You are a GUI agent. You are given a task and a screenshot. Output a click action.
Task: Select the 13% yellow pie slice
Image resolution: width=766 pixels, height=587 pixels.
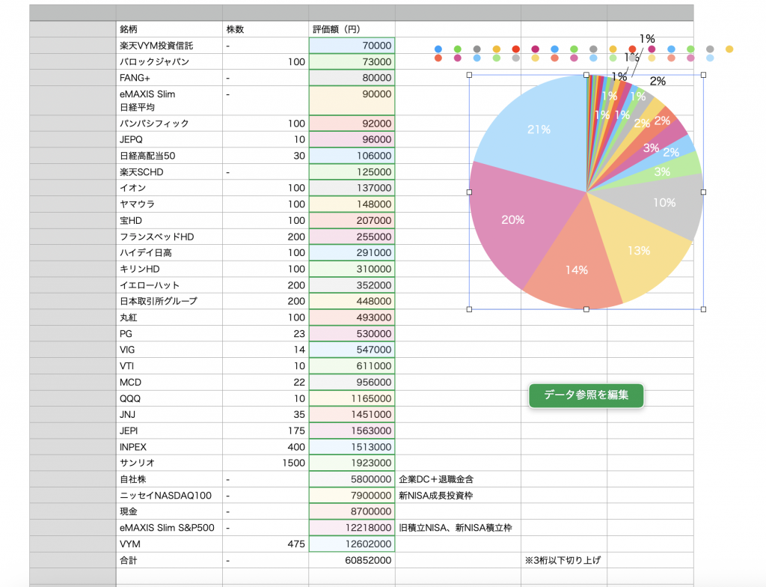pos(637,251)
